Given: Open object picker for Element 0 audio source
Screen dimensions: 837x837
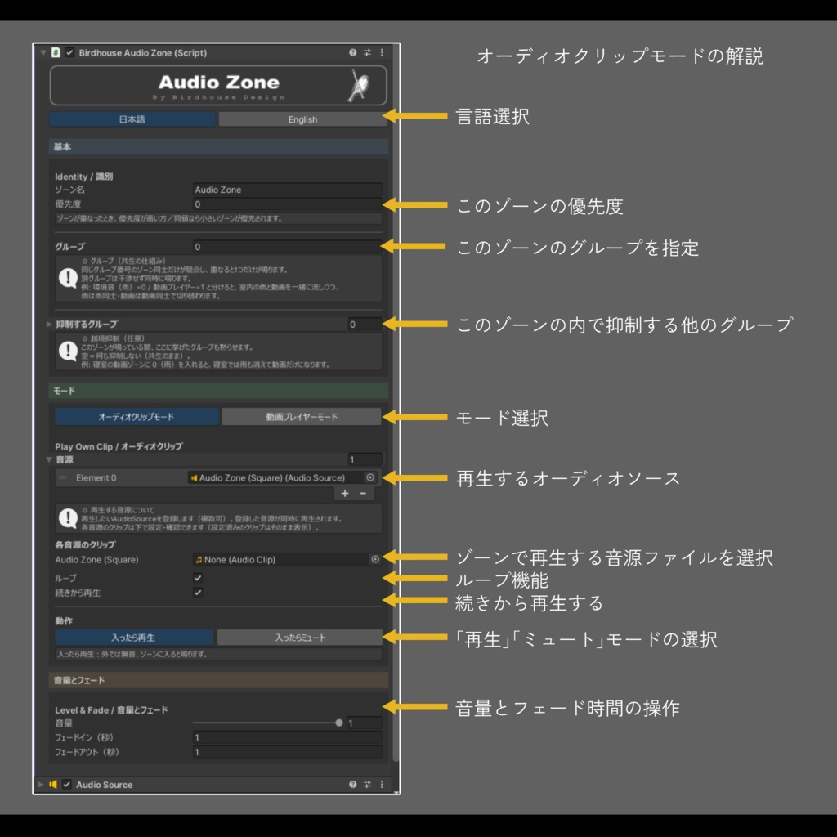Looking at the screenshot, I should (370, 477).
